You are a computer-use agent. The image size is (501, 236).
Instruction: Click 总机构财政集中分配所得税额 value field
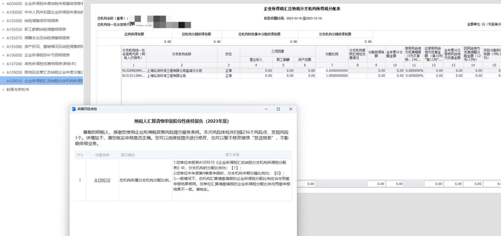[x=260, y=42]
